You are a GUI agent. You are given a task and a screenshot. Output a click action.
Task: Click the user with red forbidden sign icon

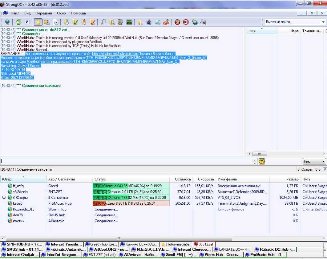point(166,22)
